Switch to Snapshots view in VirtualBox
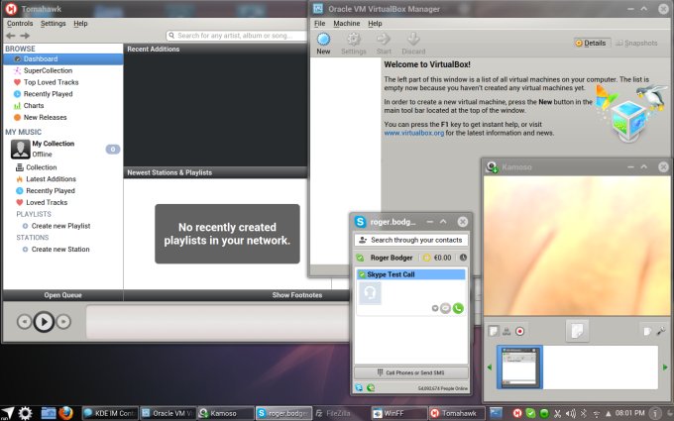This screenshot has height=421, width=674. (x=636, y=43)
